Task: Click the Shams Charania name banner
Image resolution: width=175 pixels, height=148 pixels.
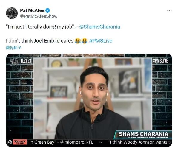Action: tap(143, 134)
